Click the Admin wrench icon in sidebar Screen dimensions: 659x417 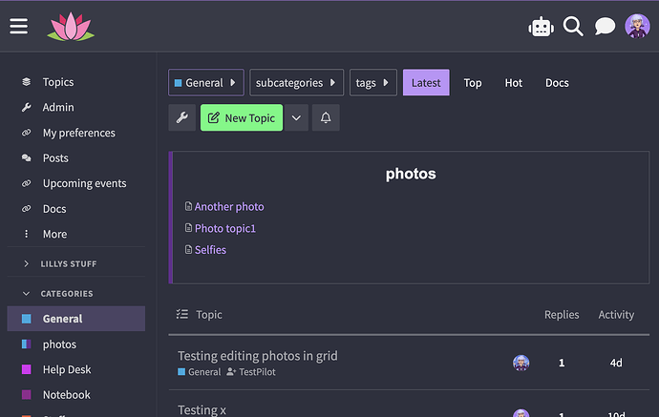tap(27, 107)
